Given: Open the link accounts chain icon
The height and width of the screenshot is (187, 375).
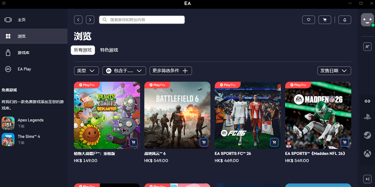Looking at the screenshot, I should (x=367, y=101).
